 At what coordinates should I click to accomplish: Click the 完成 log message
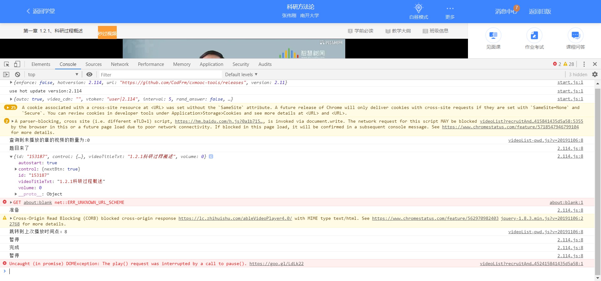tap(14, 247)
